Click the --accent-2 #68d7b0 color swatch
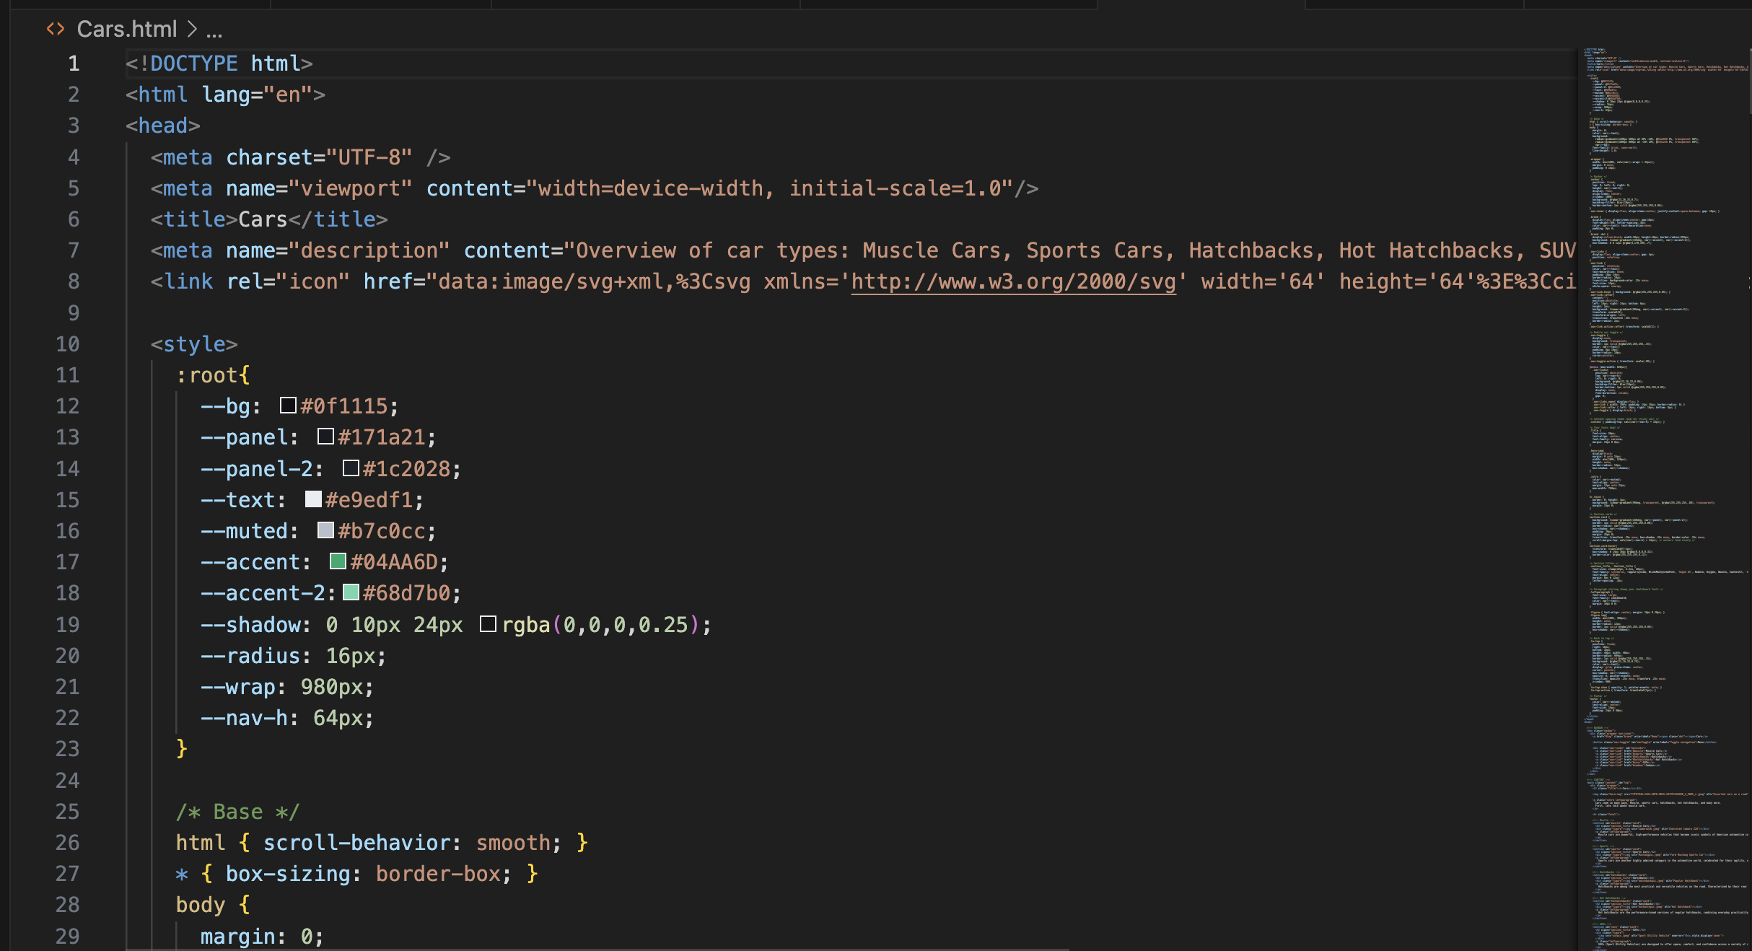Viewport: 1752px width, 951px height. (x=351, y=592)
